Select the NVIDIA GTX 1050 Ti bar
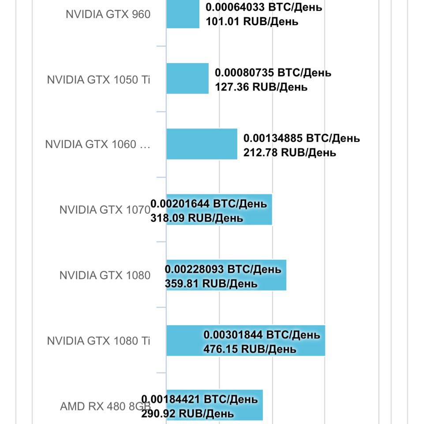This screenshot has height=424, width=423. click(187, 78)
